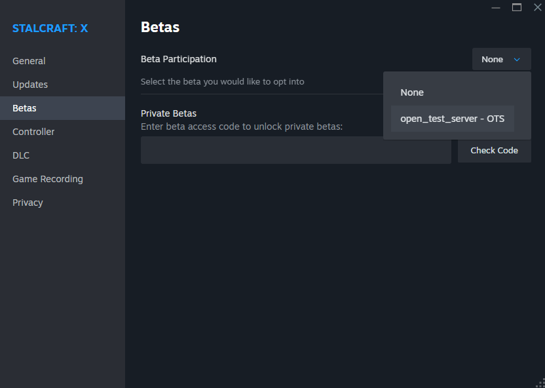Focus the beta access code field
545x388 pixels.
tap(296, 150)
